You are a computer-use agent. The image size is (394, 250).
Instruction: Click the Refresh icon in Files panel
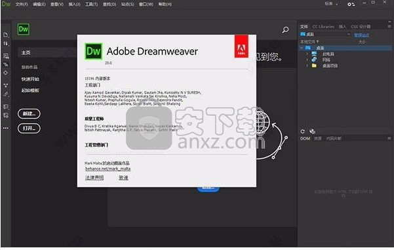click(302, 131)
